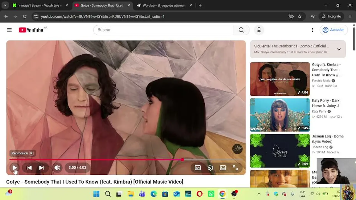This screenshot has height=200, width=356.
Task: Open the browser media controls icon
Action: (x=312, y=16)
